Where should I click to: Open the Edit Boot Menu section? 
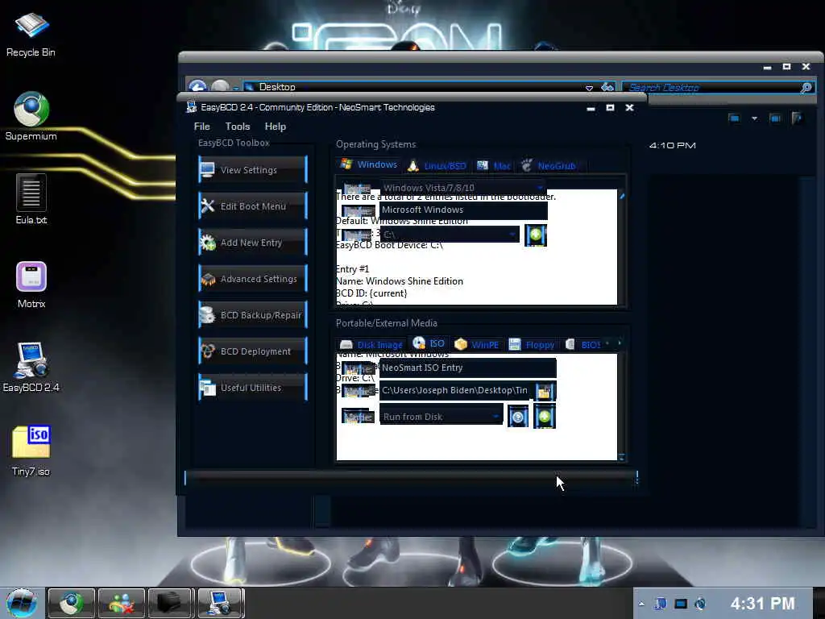click(x=252, y=206)
